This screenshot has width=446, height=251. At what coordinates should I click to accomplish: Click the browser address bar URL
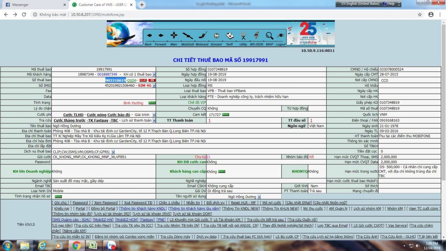97,14
